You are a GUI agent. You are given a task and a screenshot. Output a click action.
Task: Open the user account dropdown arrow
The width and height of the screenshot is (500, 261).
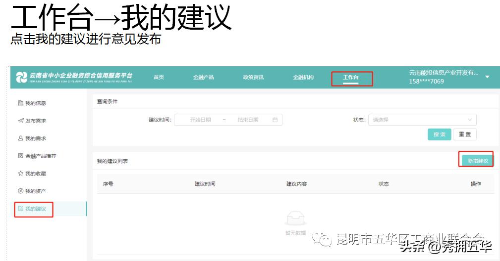(487, 77)
